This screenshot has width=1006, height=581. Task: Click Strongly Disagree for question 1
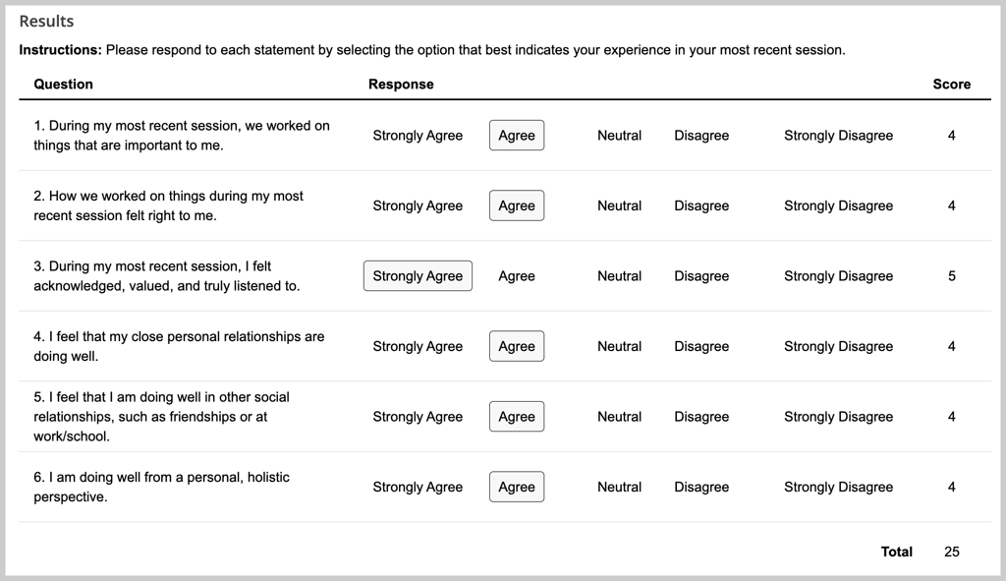838,136
